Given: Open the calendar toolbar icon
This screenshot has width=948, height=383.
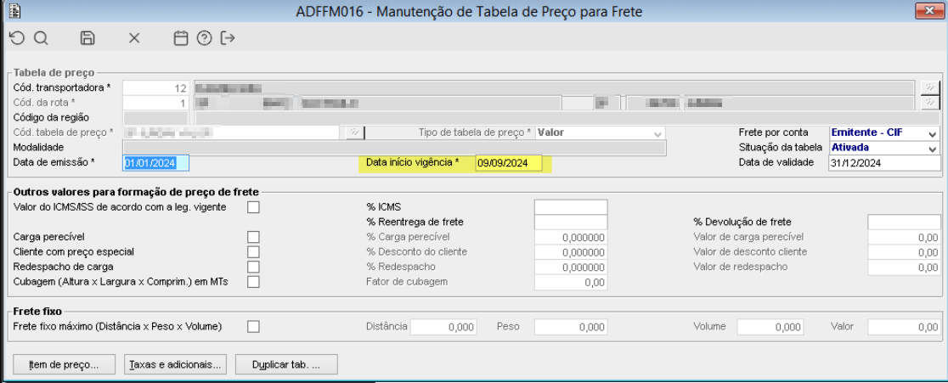Looking at the screenshot, I should pos(180,38).
